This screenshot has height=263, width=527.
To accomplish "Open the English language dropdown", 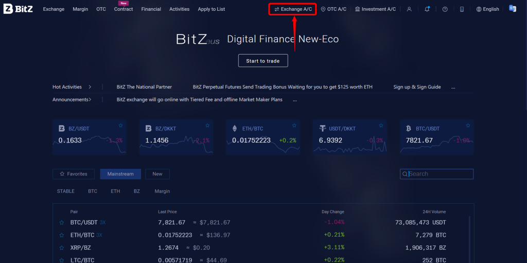I will coord(487,9).
